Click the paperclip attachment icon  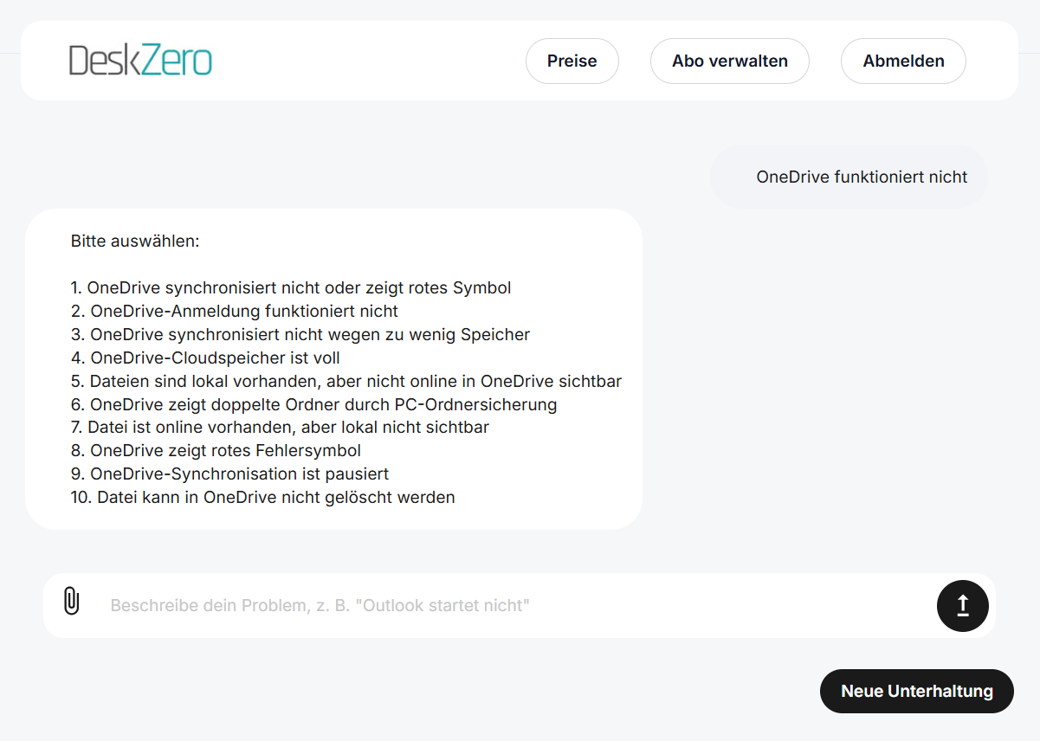[x=72, y=601]
